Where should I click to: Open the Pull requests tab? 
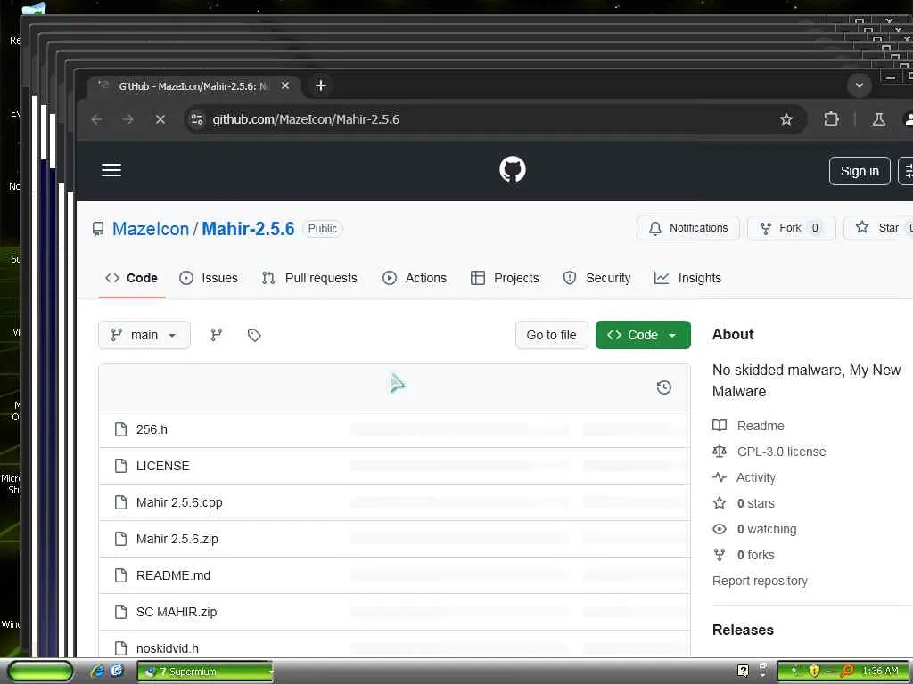309,278
